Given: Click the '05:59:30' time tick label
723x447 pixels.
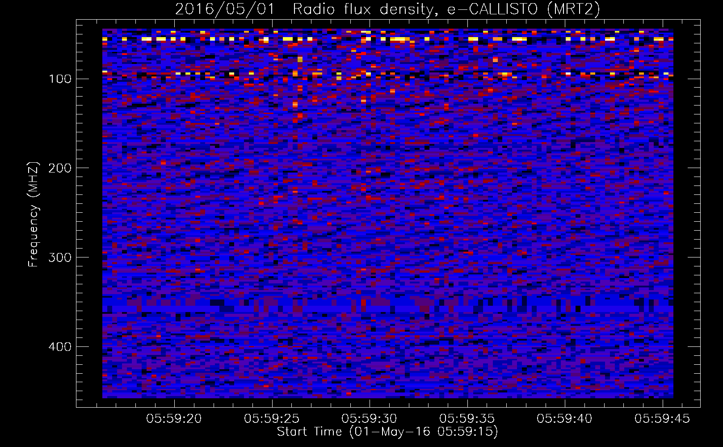Looking at the screenshot, I should pyautogui.click(x=369, y=419).
